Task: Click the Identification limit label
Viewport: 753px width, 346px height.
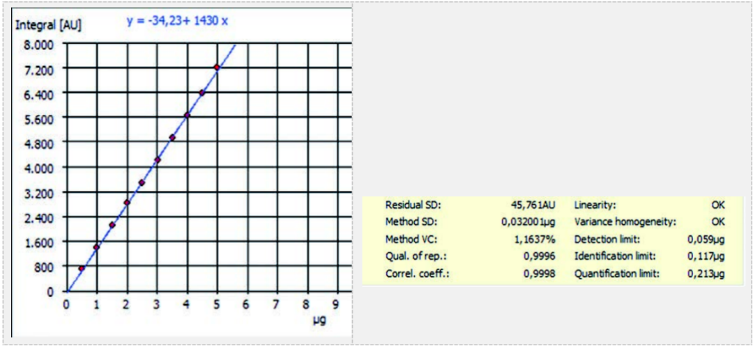Action: click(615, 257)
